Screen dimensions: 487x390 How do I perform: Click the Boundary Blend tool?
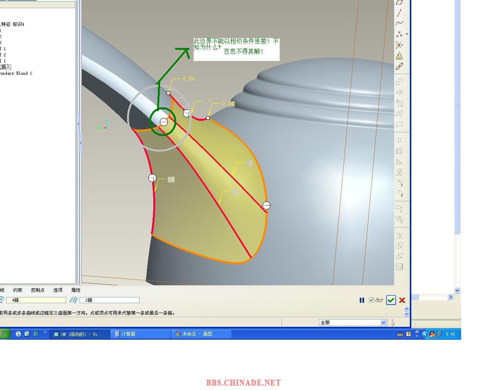(399, 113)
